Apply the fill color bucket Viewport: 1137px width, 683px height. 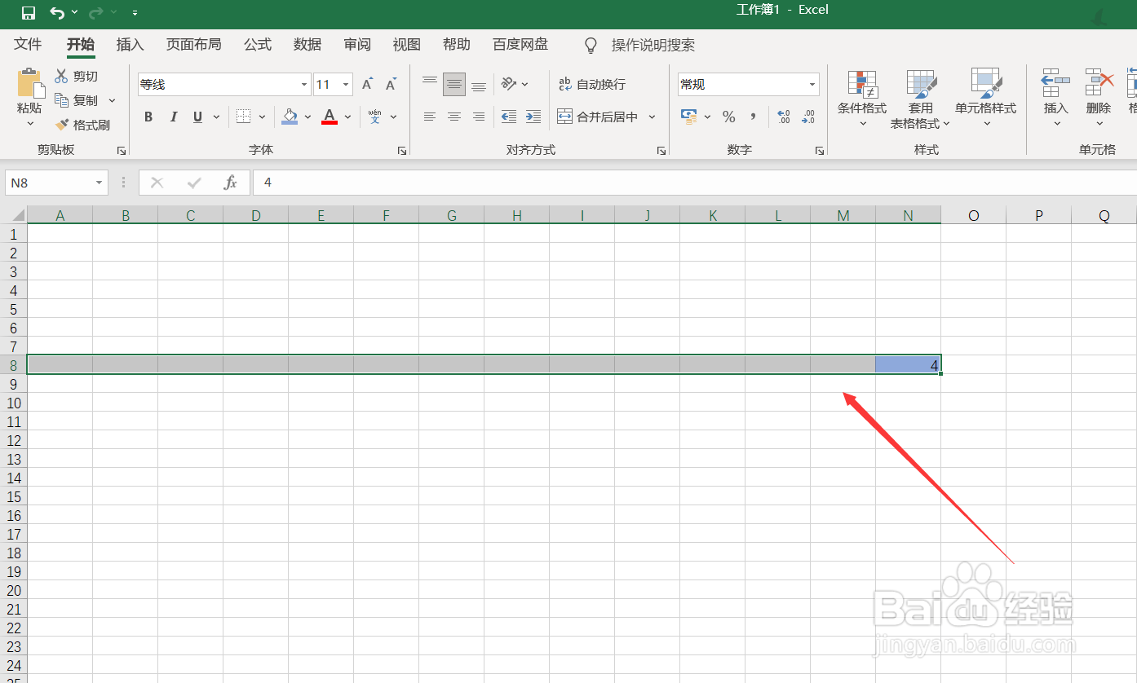click(x=290, y=117)
